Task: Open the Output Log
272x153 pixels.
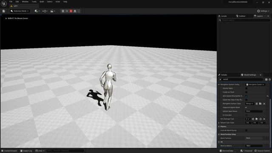Action: click(x=26, y=151)
